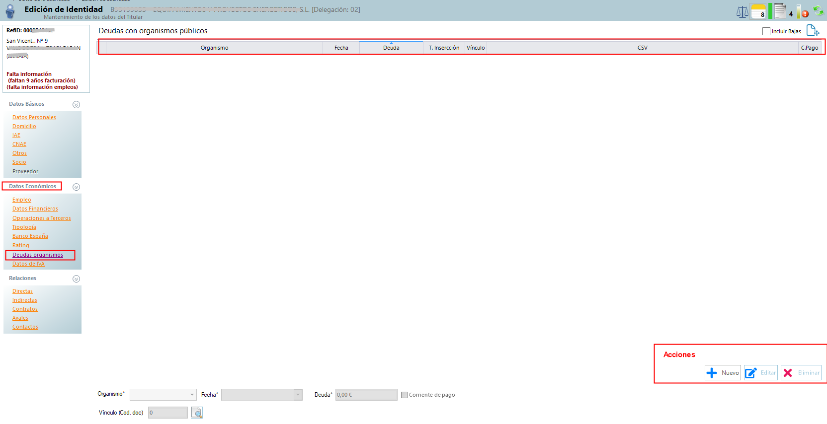The width and height of the screenshot is (827, 424).
Task: Sort table by Deuda column header
Action: [391, 48]
